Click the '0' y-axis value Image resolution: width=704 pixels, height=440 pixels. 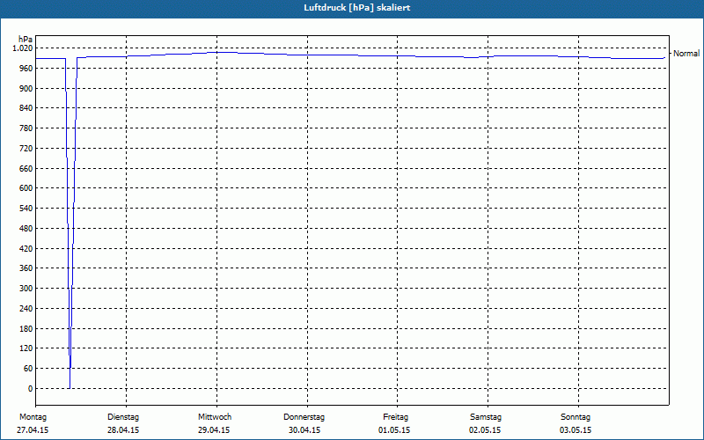[x=31, y=389]
